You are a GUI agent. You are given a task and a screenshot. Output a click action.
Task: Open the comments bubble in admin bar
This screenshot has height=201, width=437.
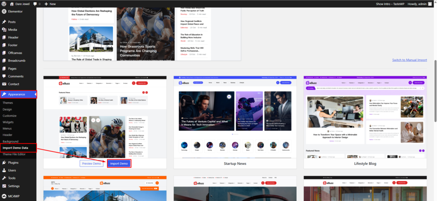tap(35, 3)
